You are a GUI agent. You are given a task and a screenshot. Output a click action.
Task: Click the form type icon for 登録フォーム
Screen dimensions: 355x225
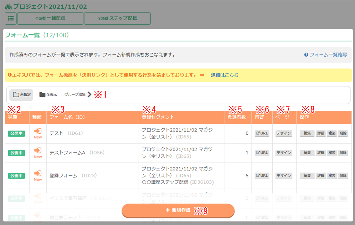coord(38,173)
